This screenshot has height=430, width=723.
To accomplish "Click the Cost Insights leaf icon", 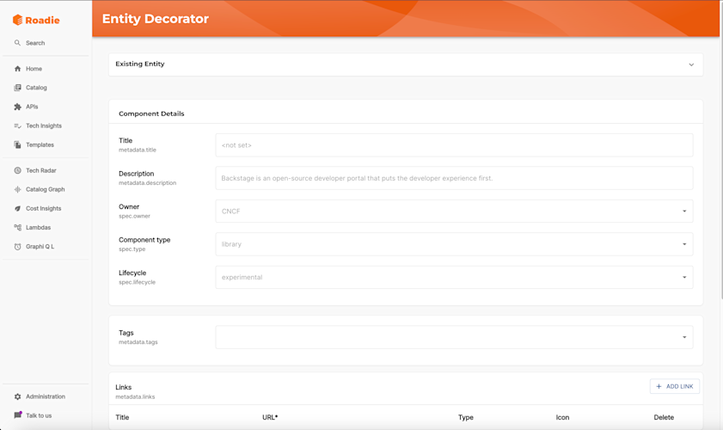I will [17, 208].
